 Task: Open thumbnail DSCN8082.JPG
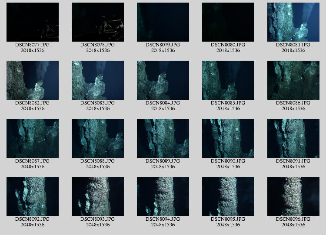(x=33, y=80)
